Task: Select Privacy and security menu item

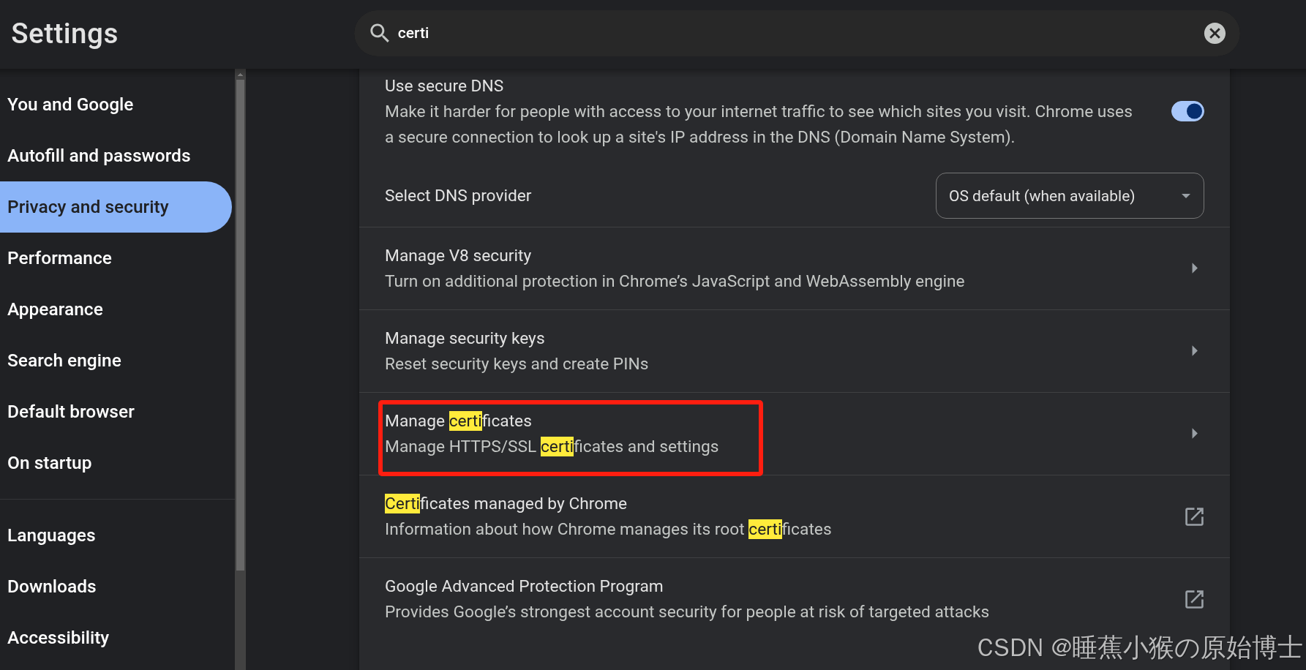Action: pyautogui.click(x=88, y=207)
